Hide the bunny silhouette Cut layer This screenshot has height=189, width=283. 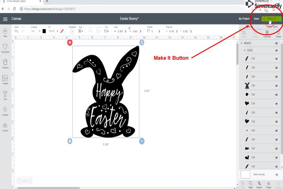[276, 86]
